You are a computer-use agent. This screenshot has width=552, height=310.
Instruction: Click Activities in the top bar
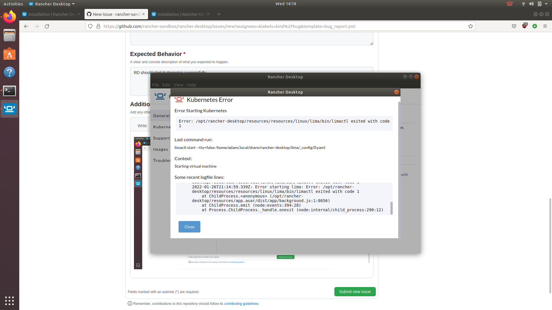click(x=13, y=4)
